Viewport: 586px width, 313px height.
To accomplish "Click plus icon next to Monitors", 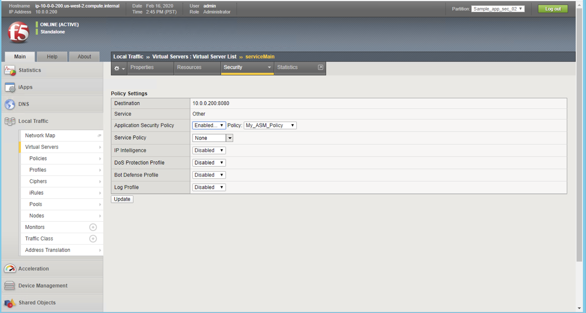I will click(x=93, y=227).
